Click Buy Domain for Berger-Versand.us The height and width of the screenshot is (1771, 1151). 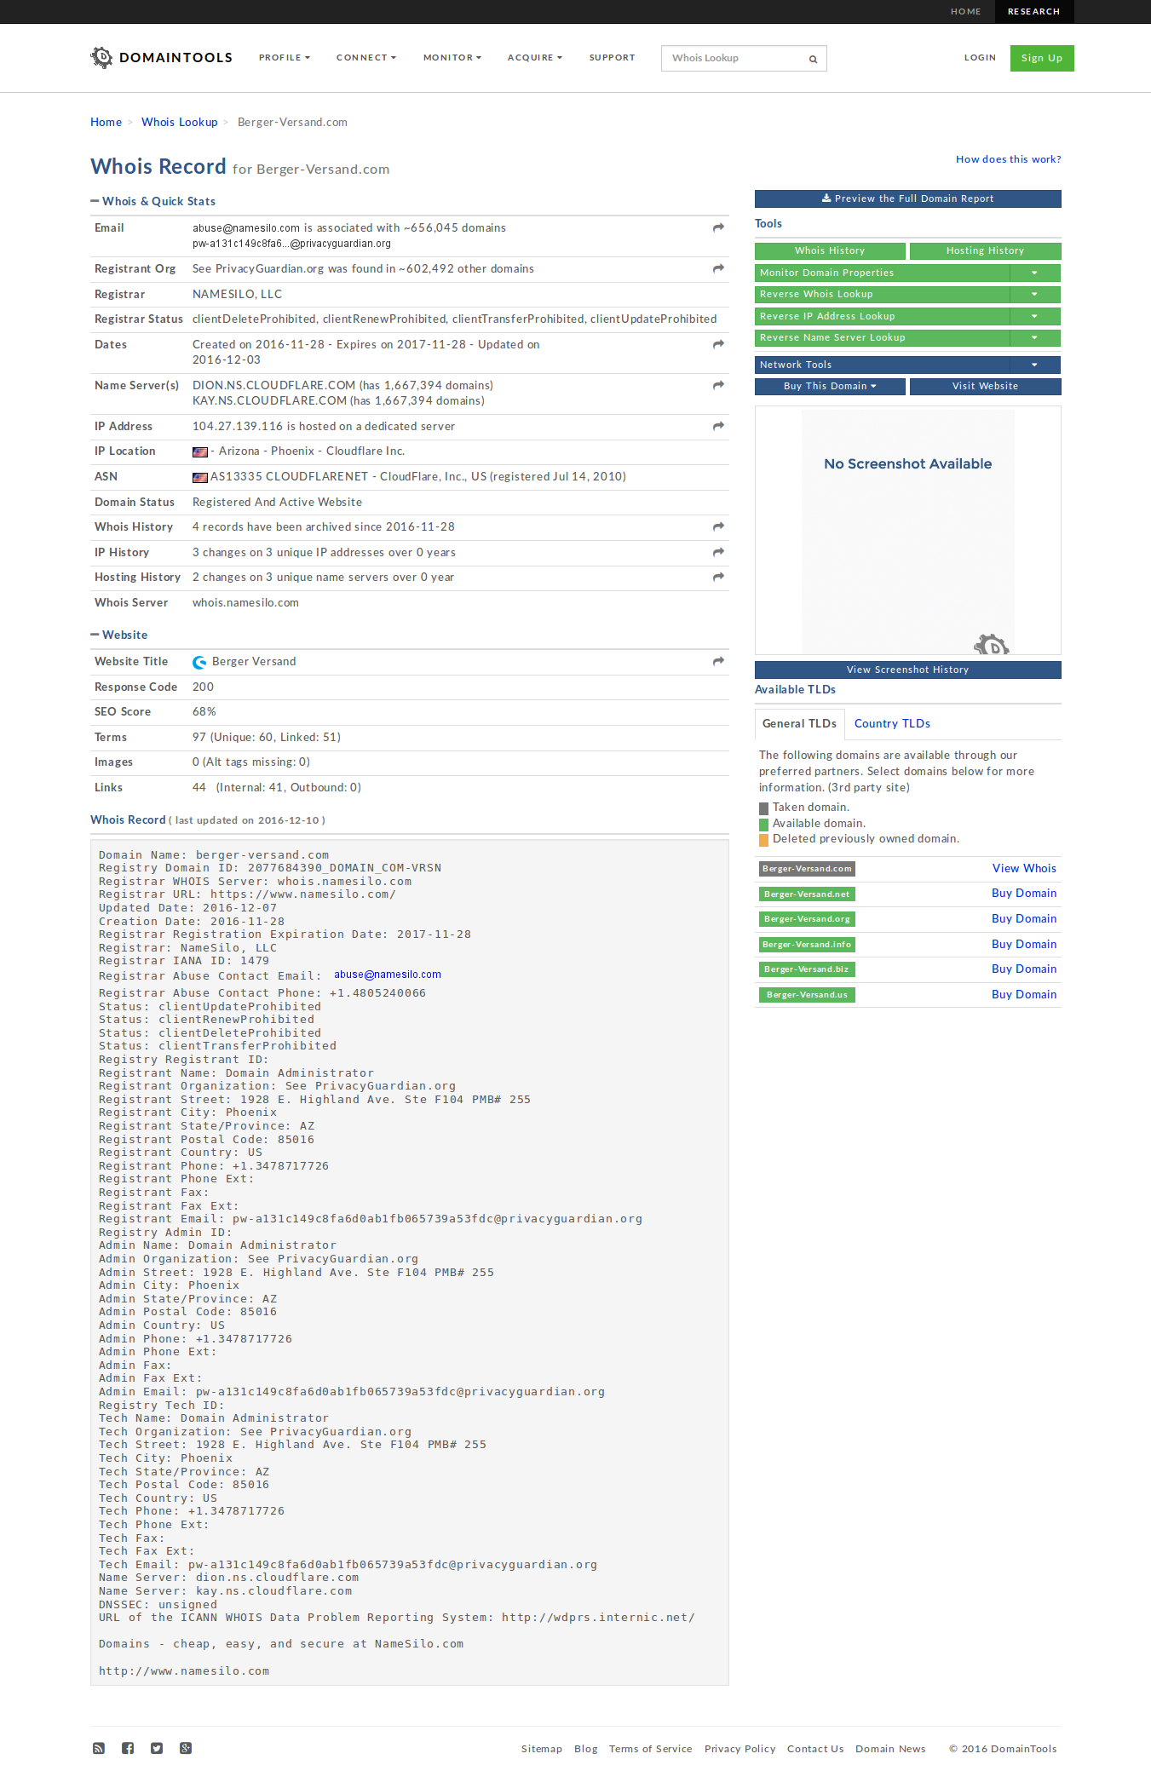pos(1024,994)
